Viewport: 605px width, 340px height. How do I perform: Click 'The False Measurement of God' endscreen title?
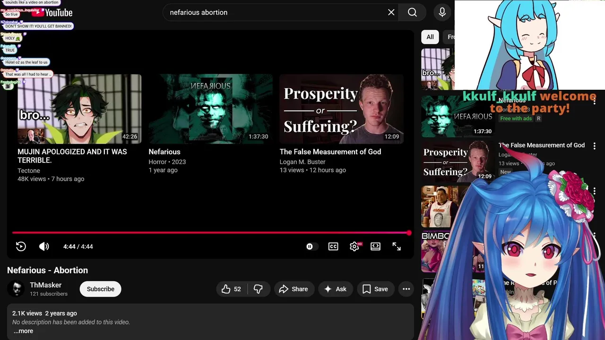click(330, 152)
